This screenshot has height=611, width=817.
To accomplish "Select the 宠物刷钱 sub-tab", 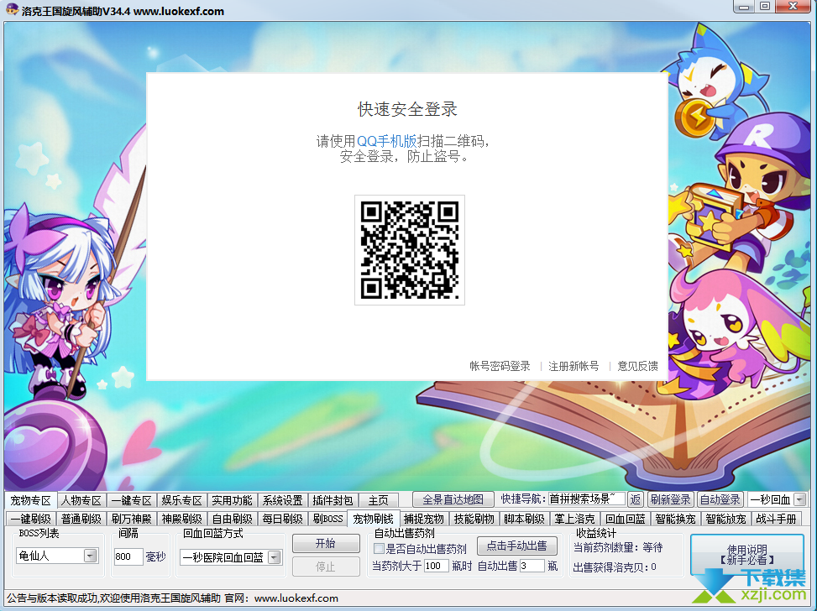I will click(374, 519).
